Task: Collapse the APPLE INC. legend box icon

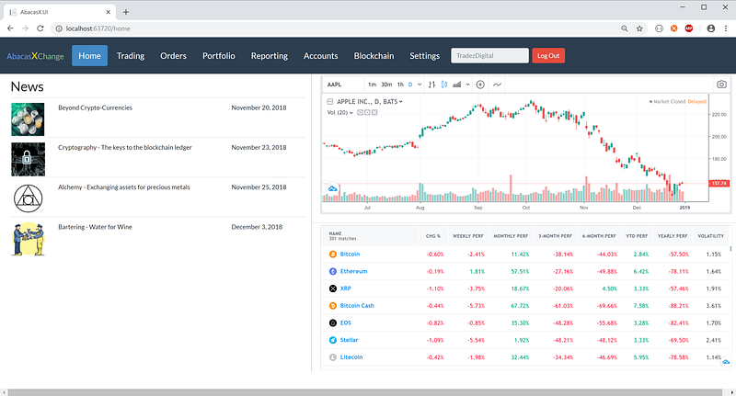Action: [330, 102]
